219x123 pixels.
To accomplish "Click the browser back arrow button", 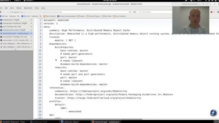I will coord(1,12).
